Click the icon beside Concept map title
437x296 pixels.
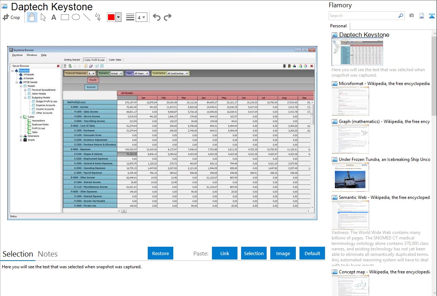pos(334,272)
